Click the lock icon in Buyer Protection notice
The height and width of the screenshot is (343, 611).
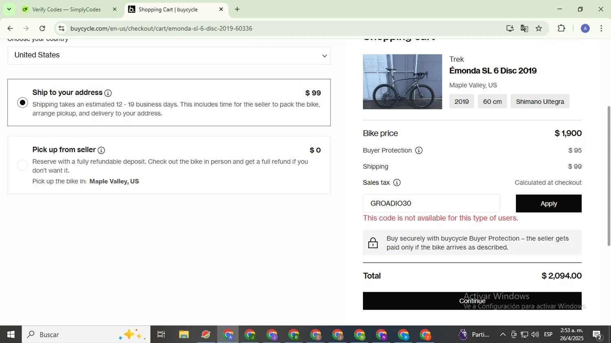(373, 243)
